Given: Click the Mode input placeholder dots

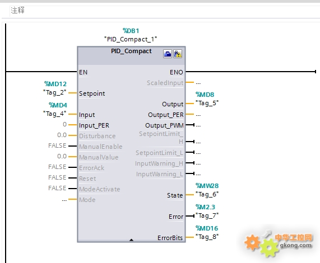Looking at the screenshot, I should click(x=64, y=200).
